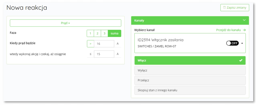Click the threshold current field showing 16

point(104,44)
